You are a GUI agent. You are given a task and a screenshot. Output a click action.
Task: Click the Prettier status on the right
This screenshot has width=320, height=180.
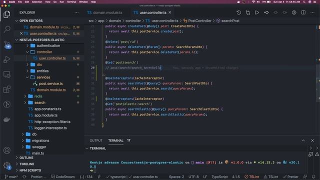pos(290,176)
